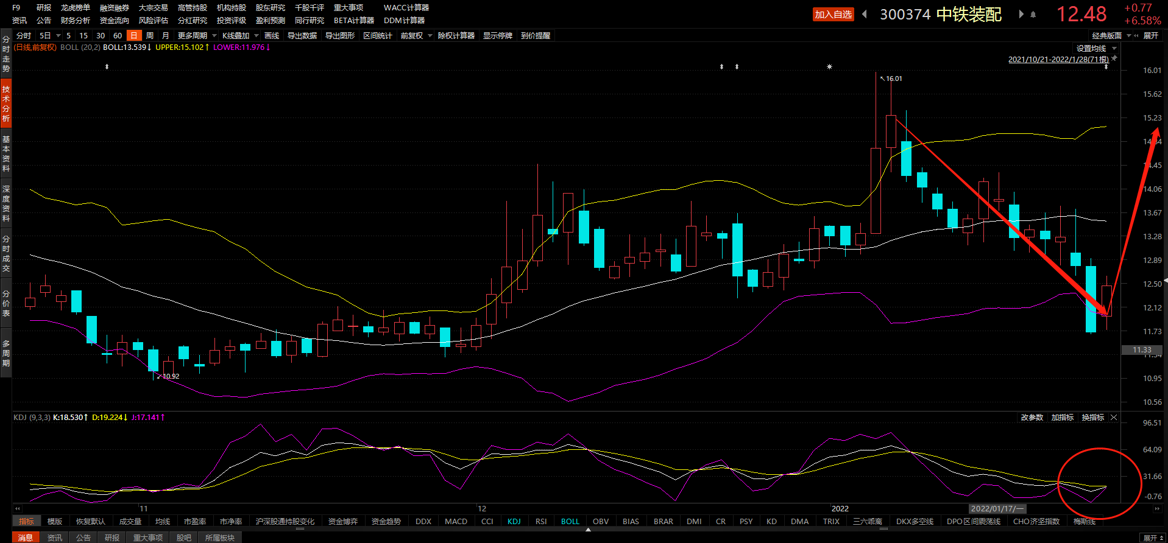Click the 换指标 button
This screenshot has width=1168, height=543.
click(1092, 418)
